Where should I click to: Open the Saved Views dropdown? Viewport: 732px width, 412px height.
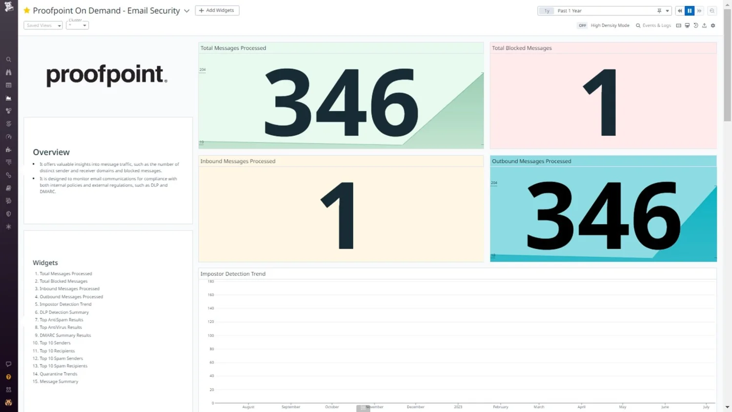click(x=43, y=25)
